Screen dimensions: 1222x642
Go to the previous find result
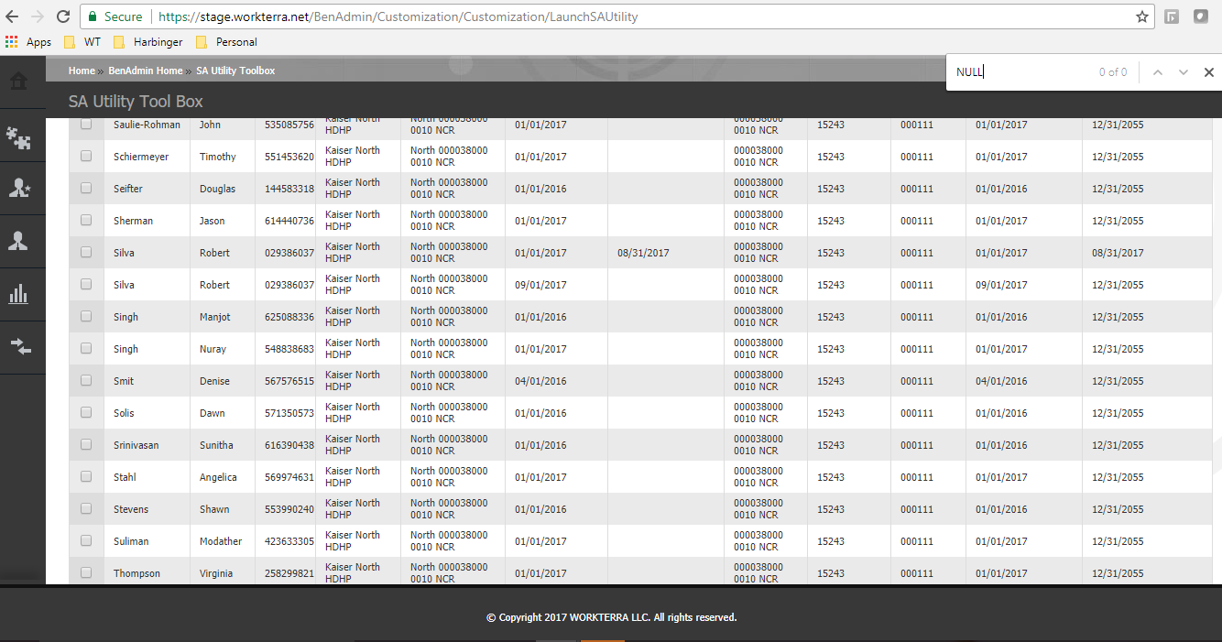coord(1158,72)
